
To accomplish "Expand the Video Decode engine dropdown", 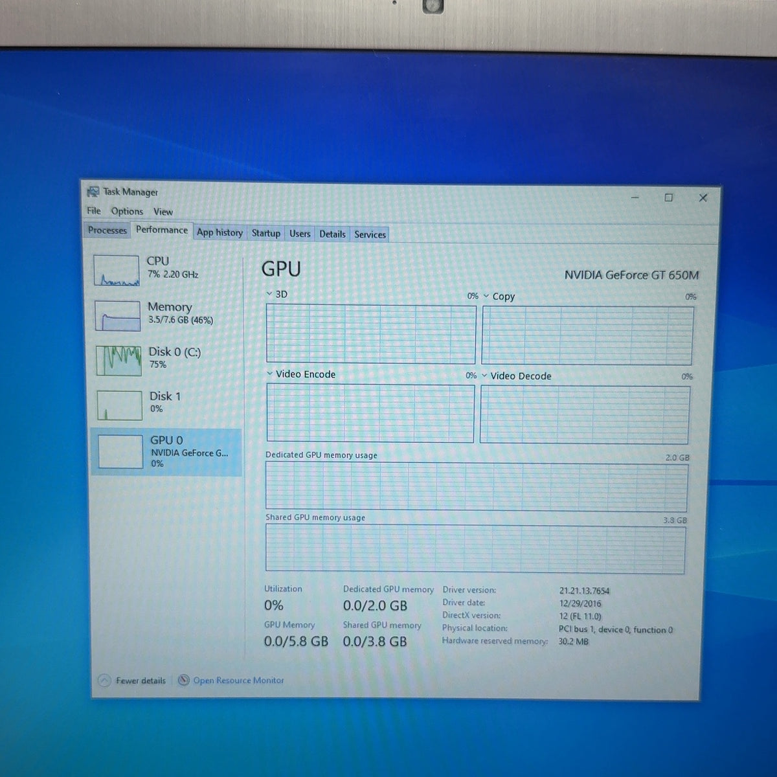I will (x=484, y=376).
